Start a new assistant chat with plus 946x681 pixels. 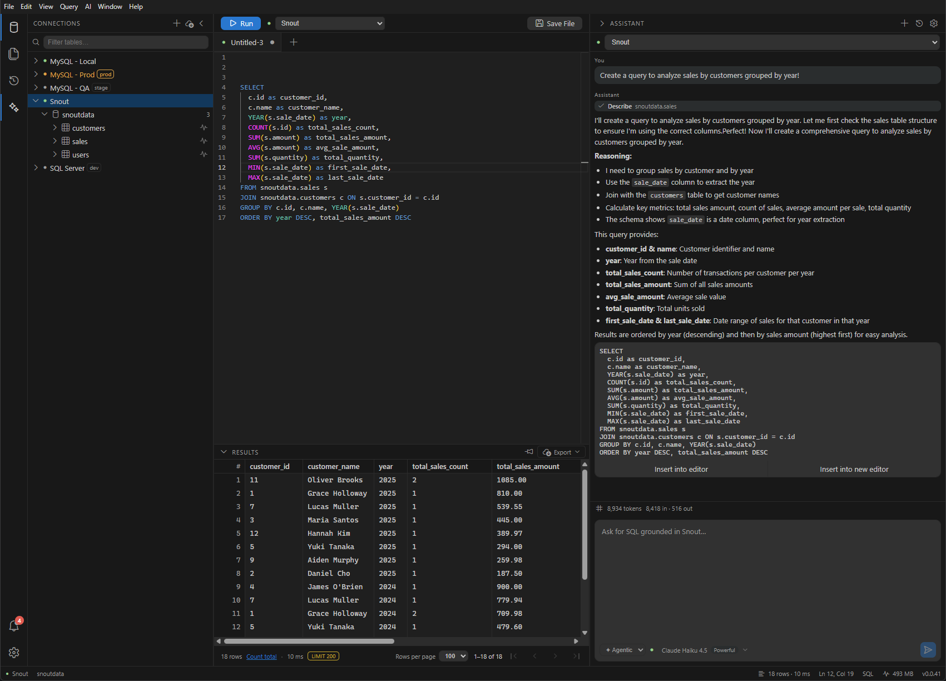pyautogui.click(x=904, y=23)
